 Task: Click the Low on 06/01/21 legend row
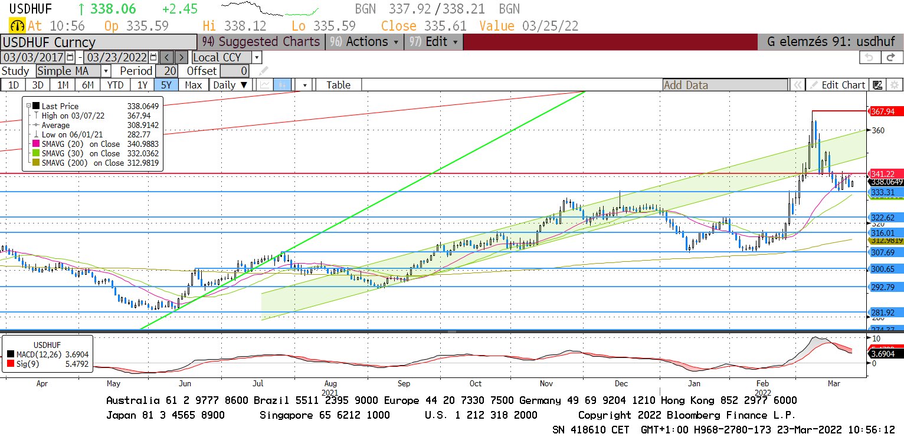(x=96, y=134)
